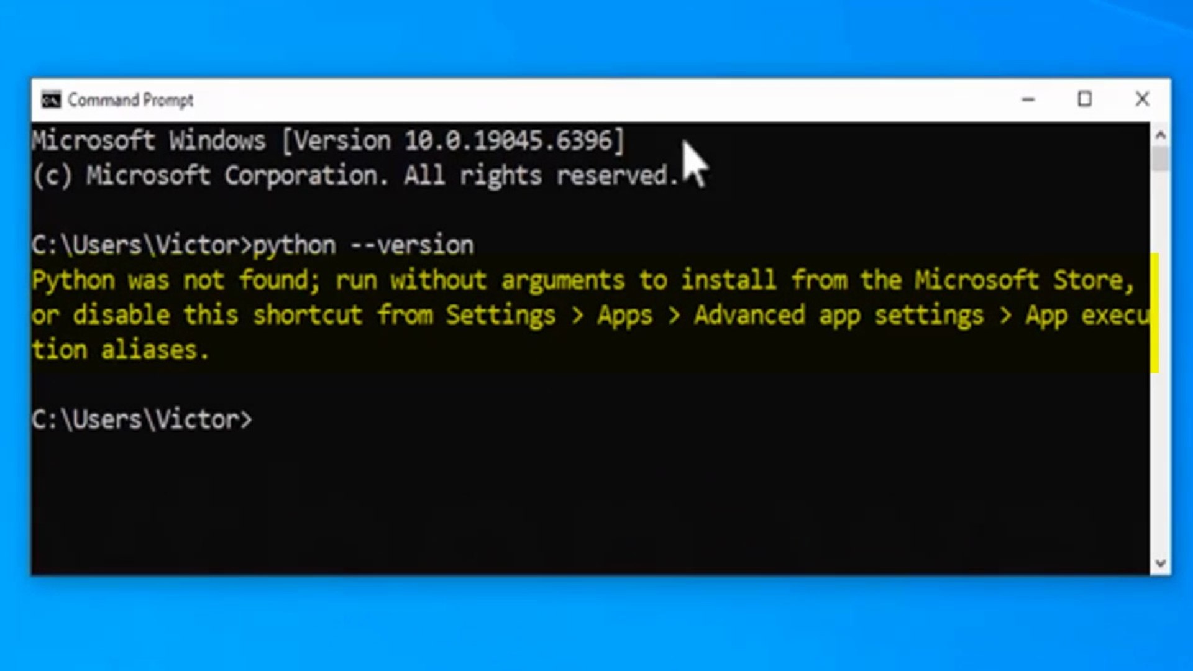Image resolution: width=1193 pixels, height=671 pixels.
Task: Click the 'python --version' command text
Action: click(363, 245)
